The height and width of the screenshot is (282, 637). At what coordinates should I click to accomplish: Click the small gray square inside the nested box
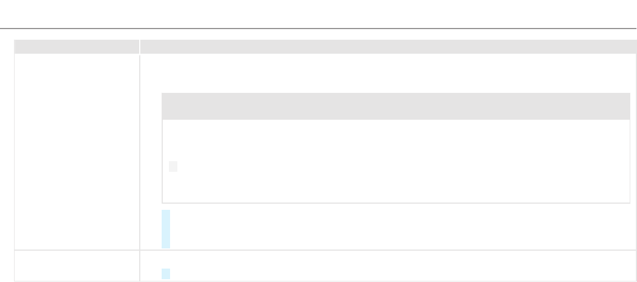[x=173, y=166]
